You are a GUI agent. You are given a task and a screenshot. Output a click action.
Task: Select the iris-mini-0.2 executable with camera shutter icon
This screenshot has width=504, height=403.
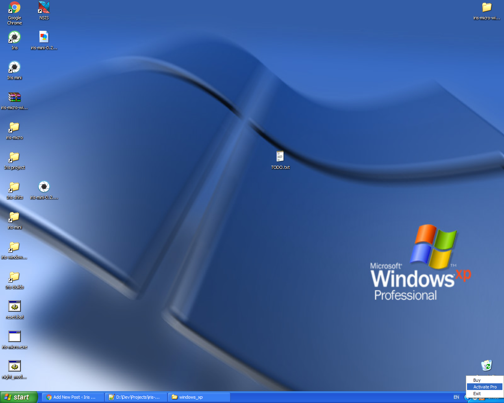[x=44, y=190]
